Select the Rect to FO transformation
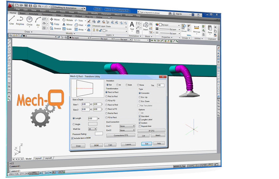 pyautogui.click(x=106, y=109)
